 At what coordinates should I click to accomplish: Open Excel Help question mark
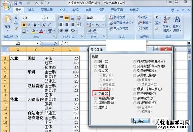click(x=172, y=10)
